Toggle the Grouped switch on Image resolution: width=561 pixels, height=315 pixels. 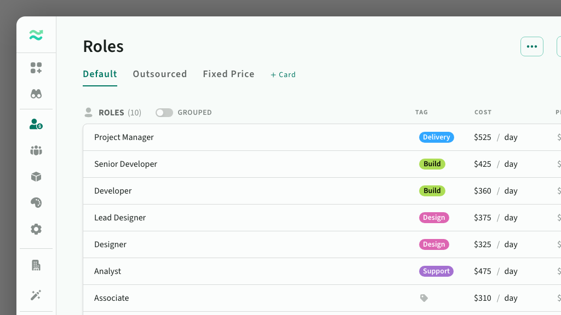(164, 113)
